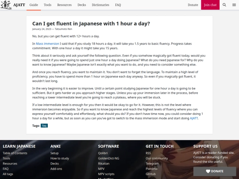This screenshot has height=179, width=239.
Task: Open Pleroma footer link
Action: 151,169
